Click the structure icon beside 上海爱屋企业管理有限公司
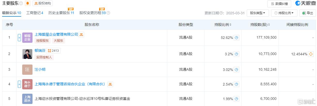 (81, 35)
